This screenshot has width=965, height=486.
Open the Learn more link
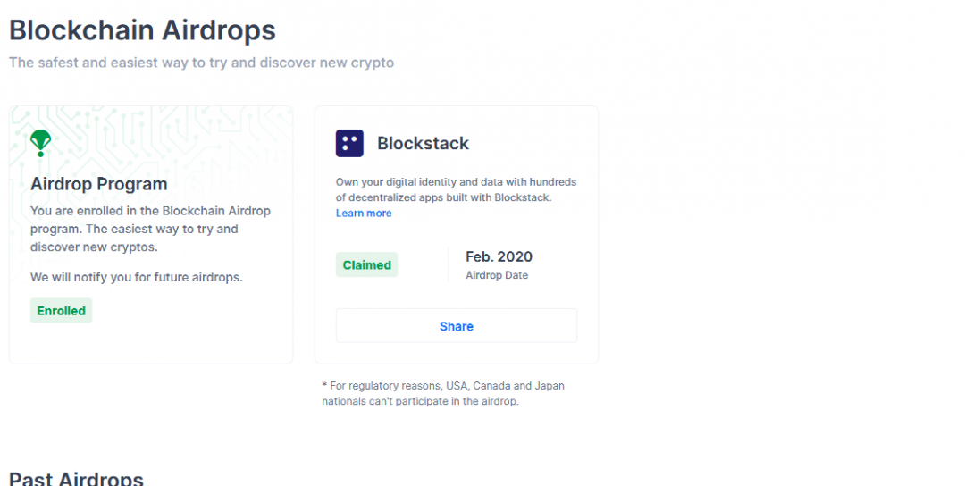364,214
